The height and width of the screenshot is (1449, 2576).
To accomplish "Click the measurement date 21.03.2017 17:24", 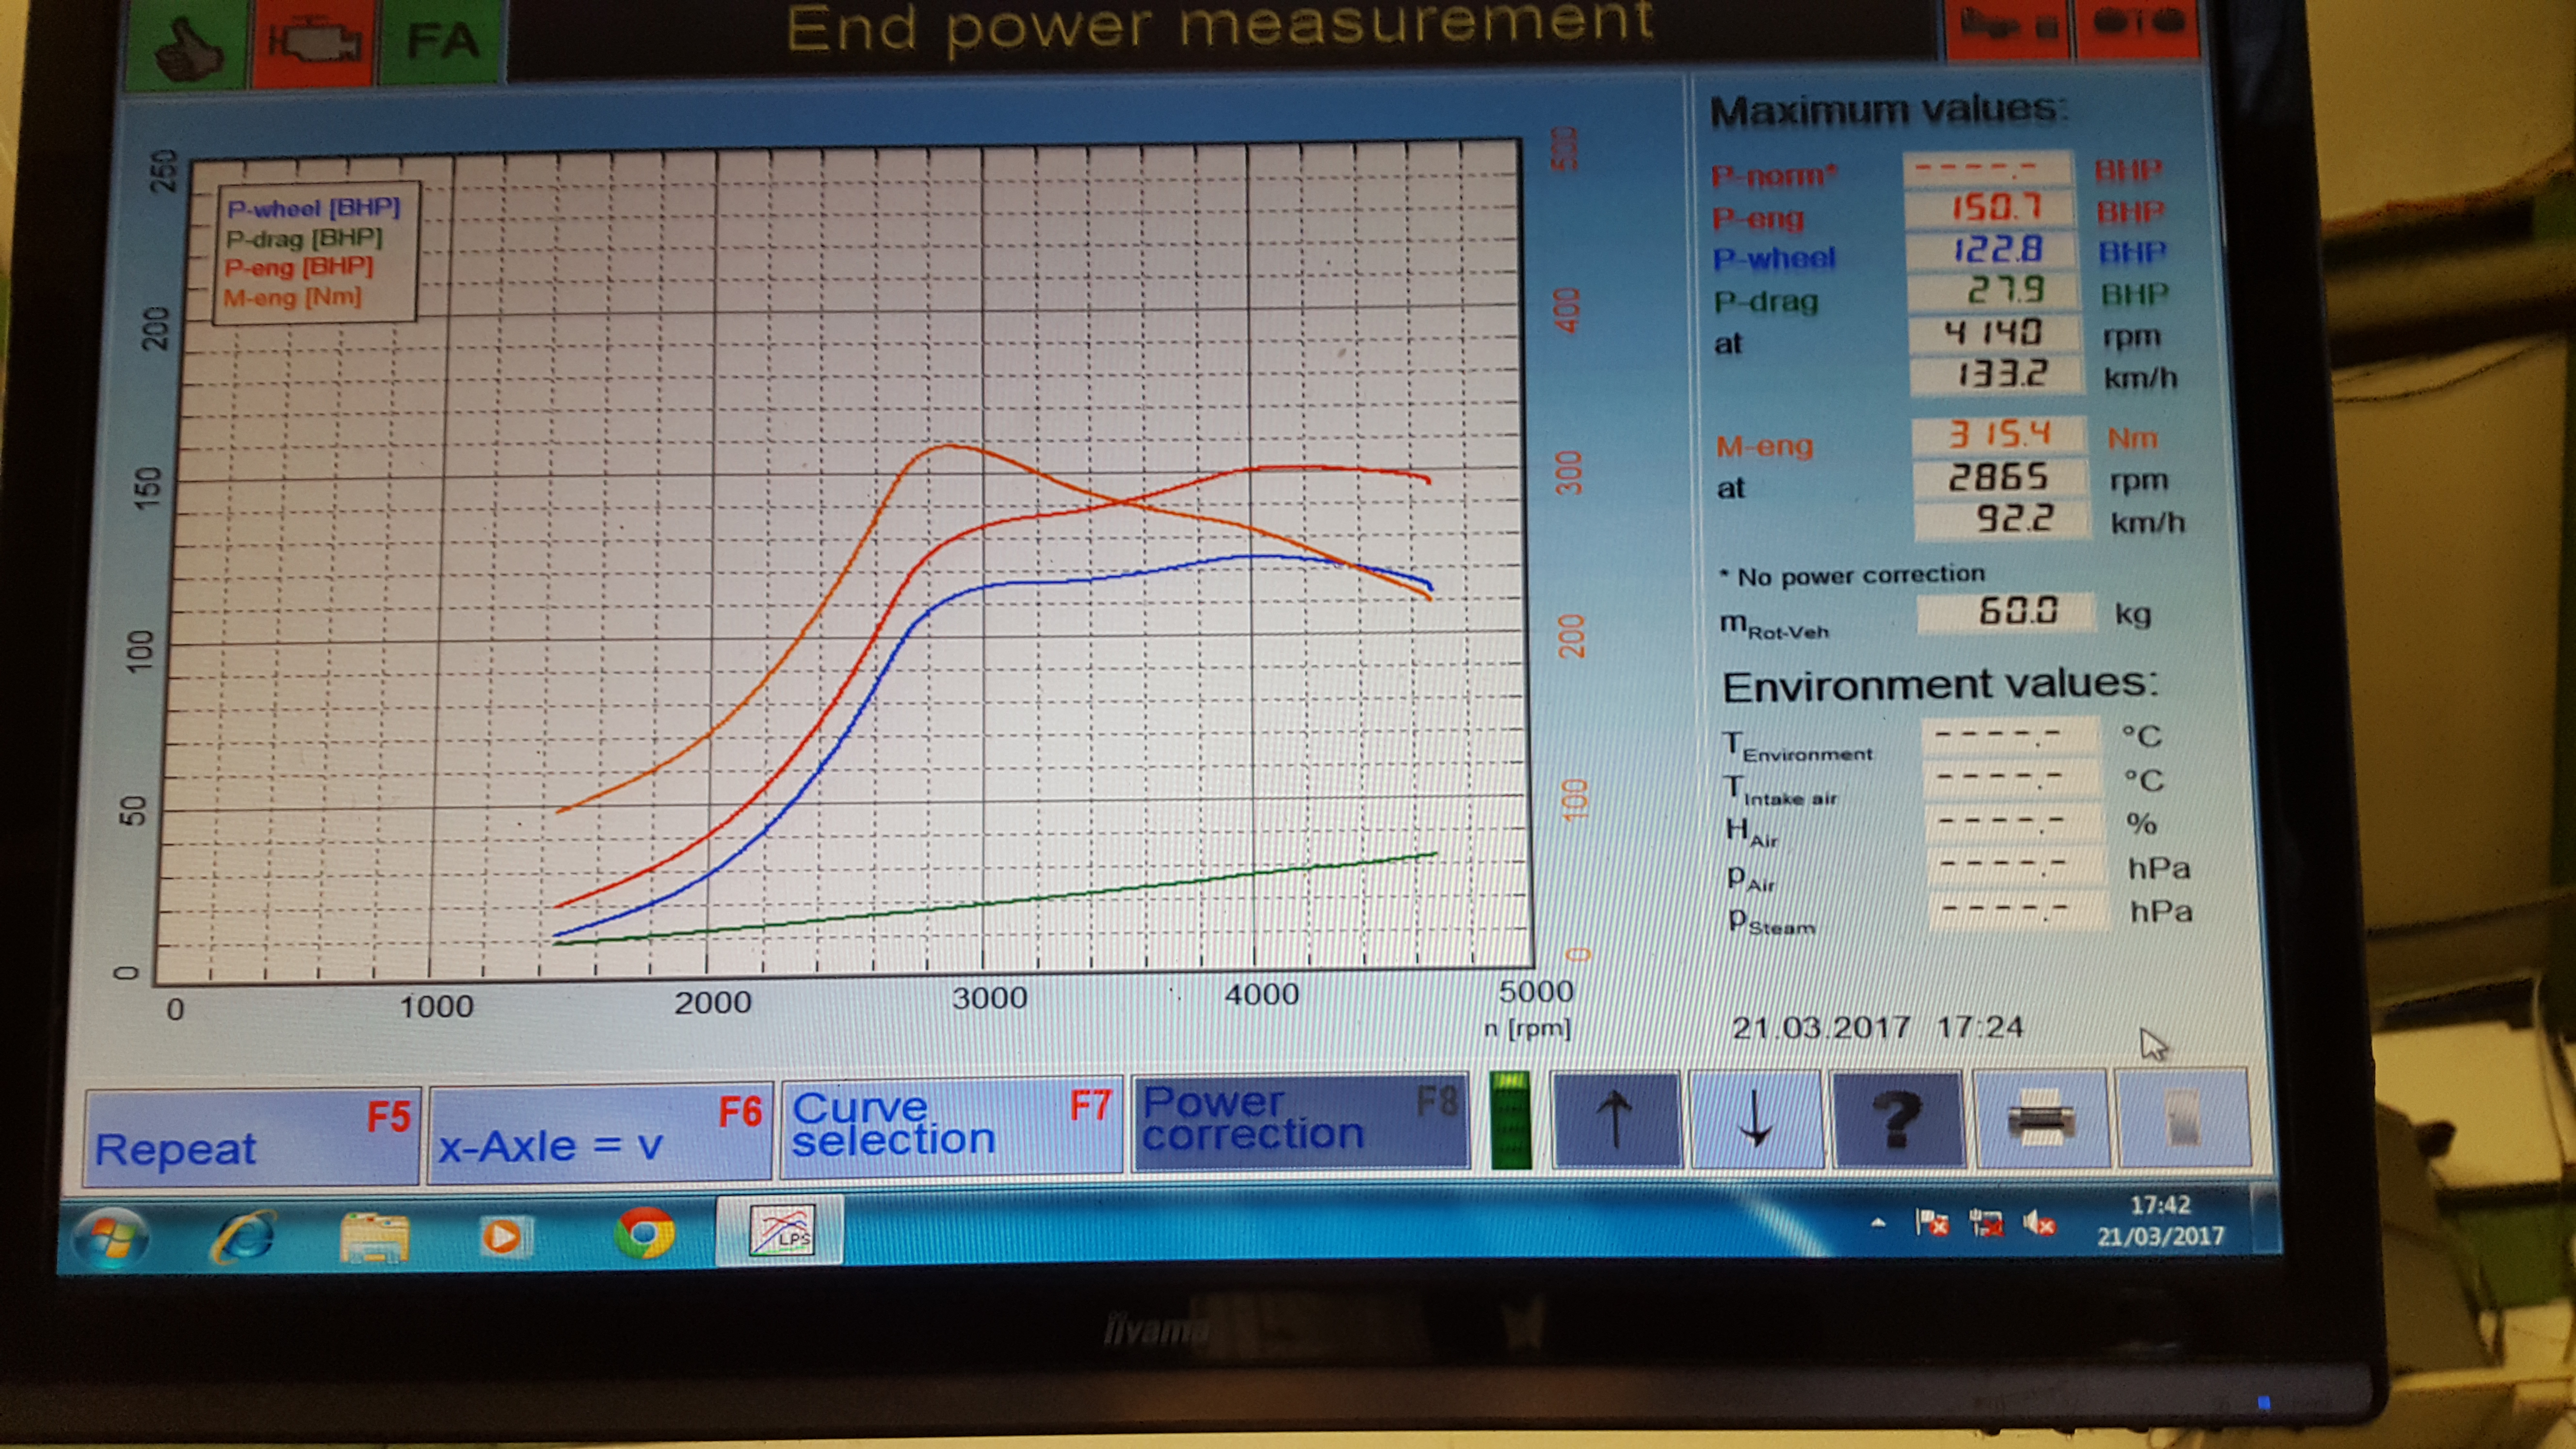I will tap(1877, 1027).
